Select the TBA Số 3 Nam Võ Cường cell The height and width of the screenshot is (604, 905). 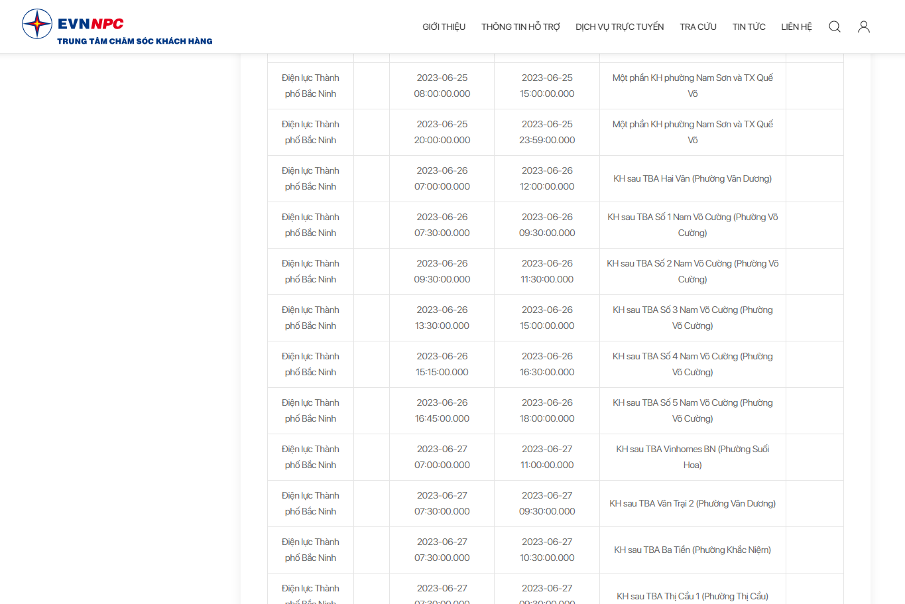[693, 318]
